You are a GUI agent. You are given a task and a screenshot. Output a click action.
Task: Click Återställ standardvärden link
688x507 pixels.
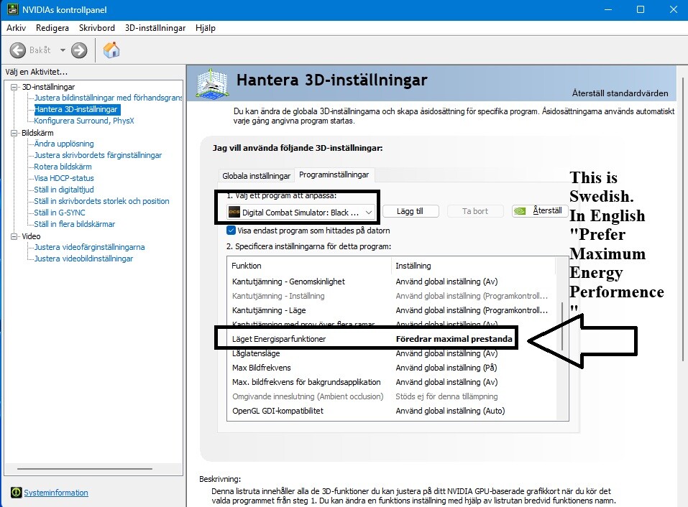620,93
